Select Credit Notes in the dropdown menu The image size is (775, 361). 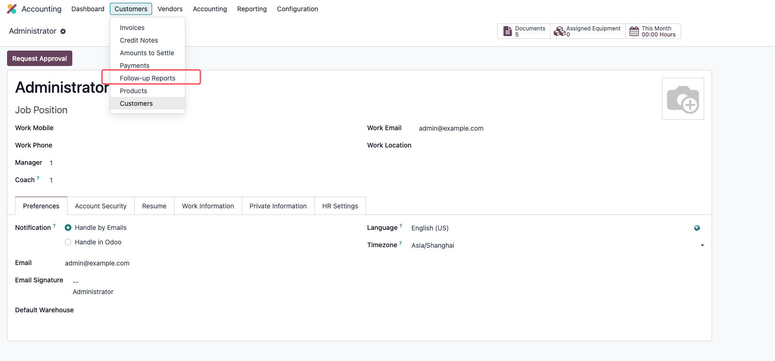[x=139, y=40]
